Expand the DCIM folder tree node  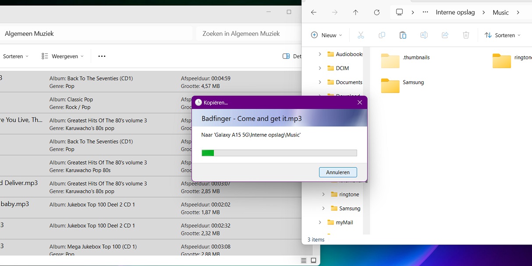coord(320,68)
